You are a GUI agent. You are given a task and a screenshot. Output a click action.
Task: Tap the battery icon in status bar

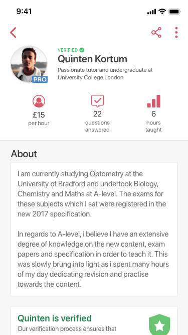pyautogui.click(x=174, y=12)
